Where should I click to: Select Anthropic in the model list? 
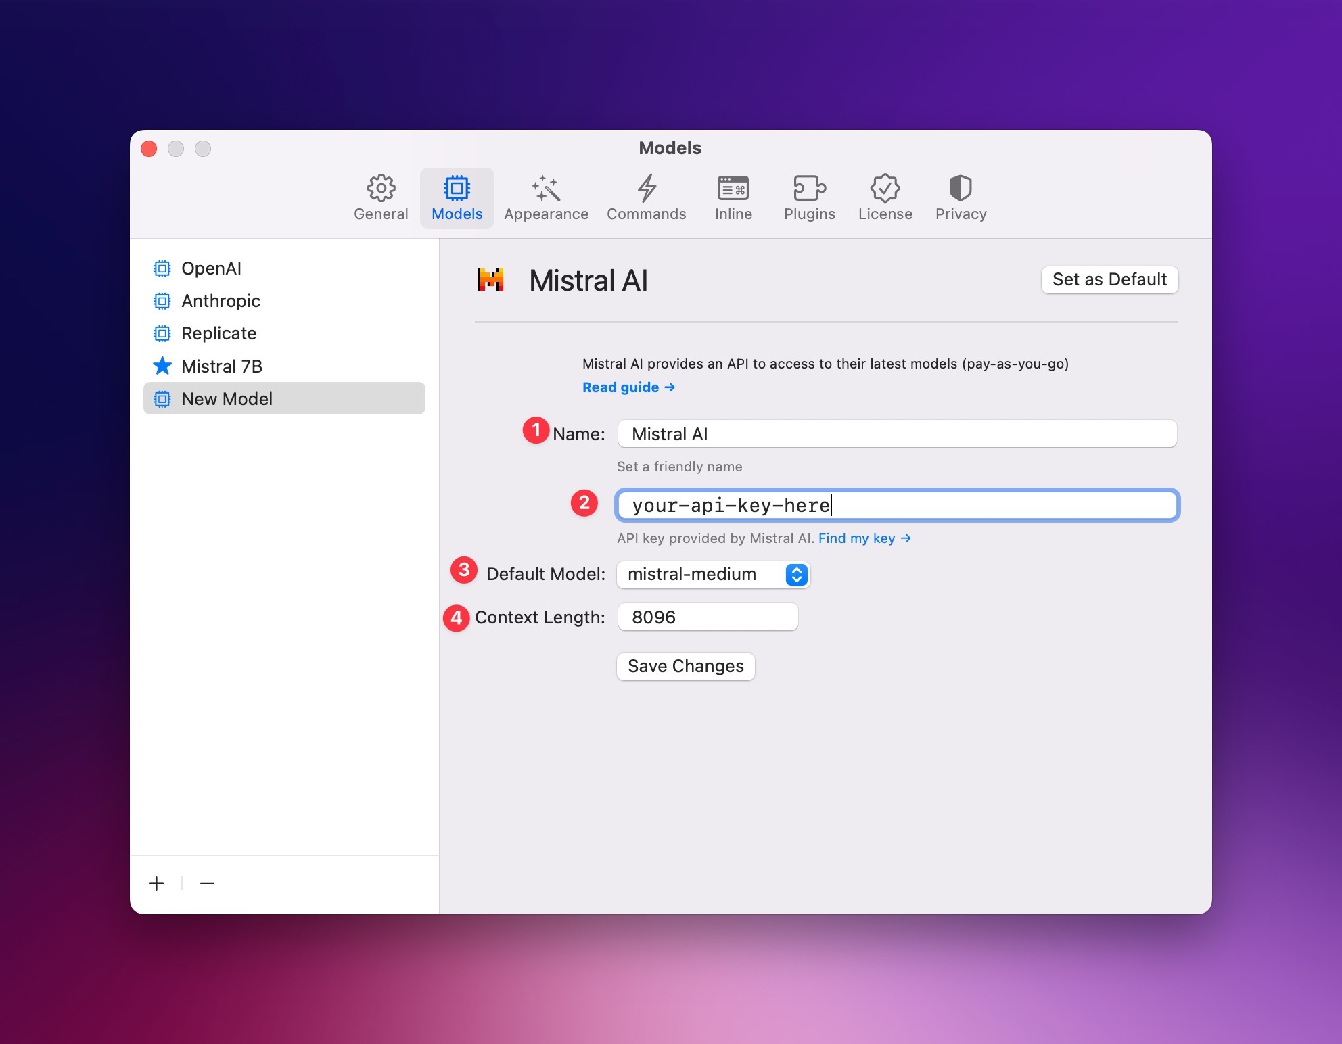[221, 301]
